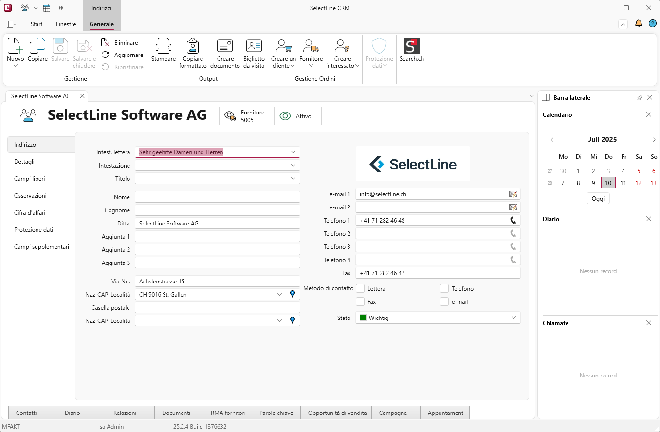Click the Via No. address field
This screenshot has height=432, width=660.
218,282
